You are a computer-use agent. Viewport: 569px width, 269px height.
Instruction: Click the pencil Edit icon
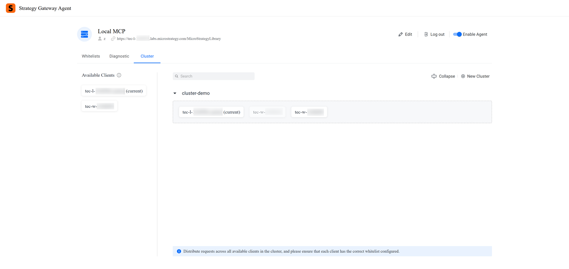coord(401,34)
